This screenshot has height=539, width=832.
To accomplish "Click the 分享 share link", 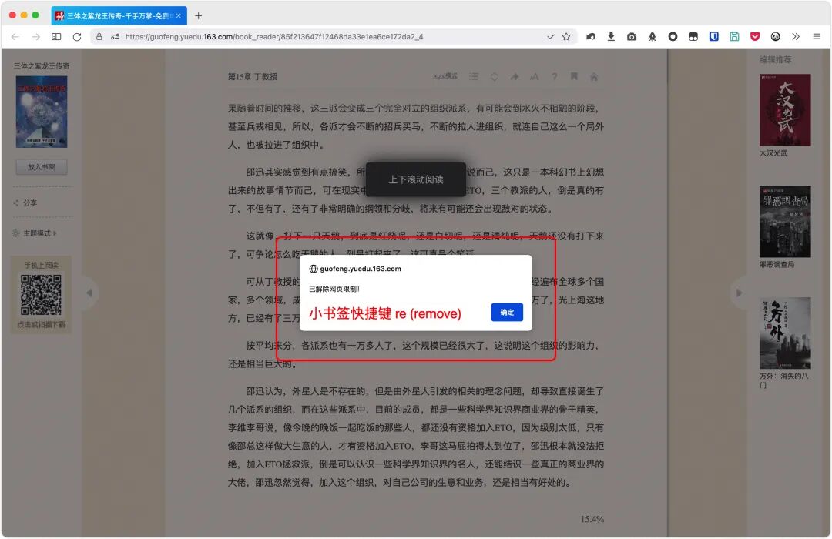I will click(25, 203).
